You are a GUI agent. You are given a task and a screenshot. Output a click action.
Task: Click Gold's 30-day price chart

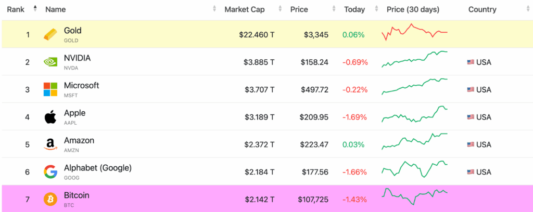pos(414,33)
